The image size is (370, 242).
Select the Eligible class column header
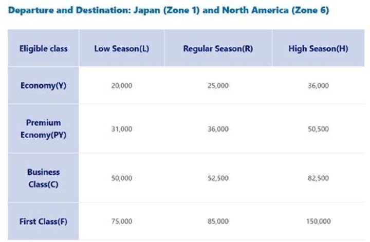pos(43,49)
